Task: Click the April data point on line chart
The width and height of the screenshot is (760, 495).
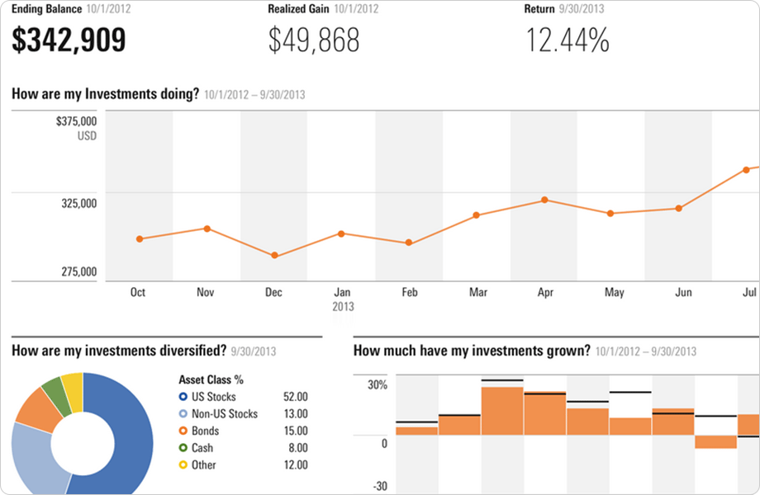Action: click(x=544, y=200)
